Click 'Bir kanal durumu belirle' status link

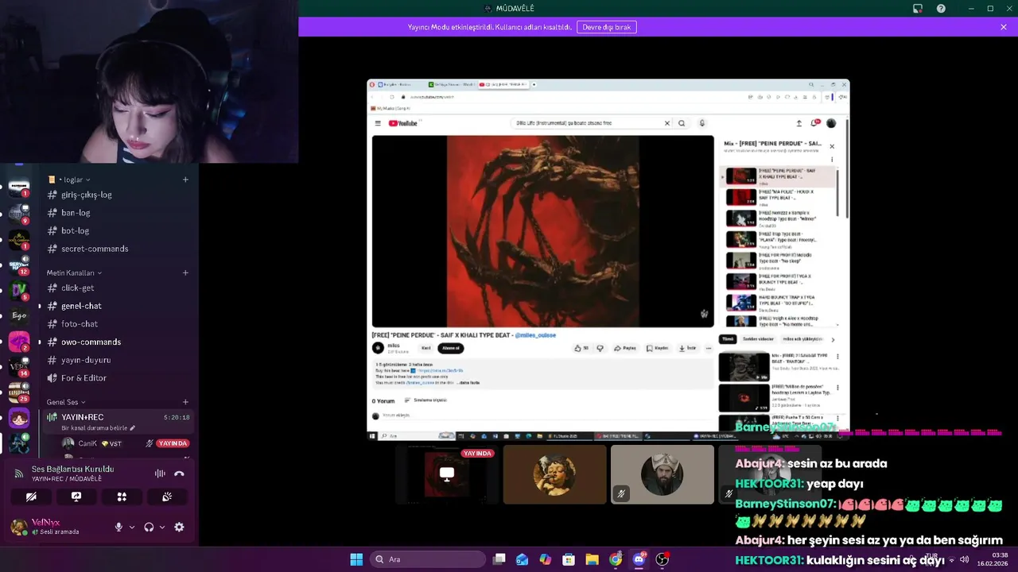pyautogui.click(x=98, y=428)
